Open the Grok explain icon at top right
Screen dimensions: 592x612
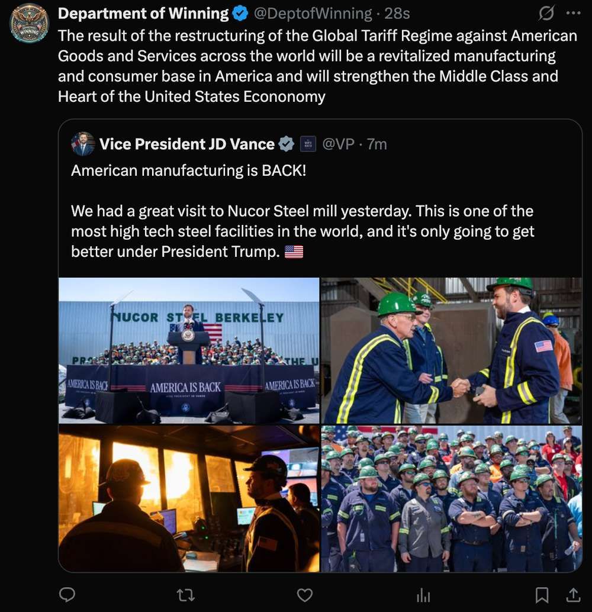pyautogui.click(x=546, y=13)
